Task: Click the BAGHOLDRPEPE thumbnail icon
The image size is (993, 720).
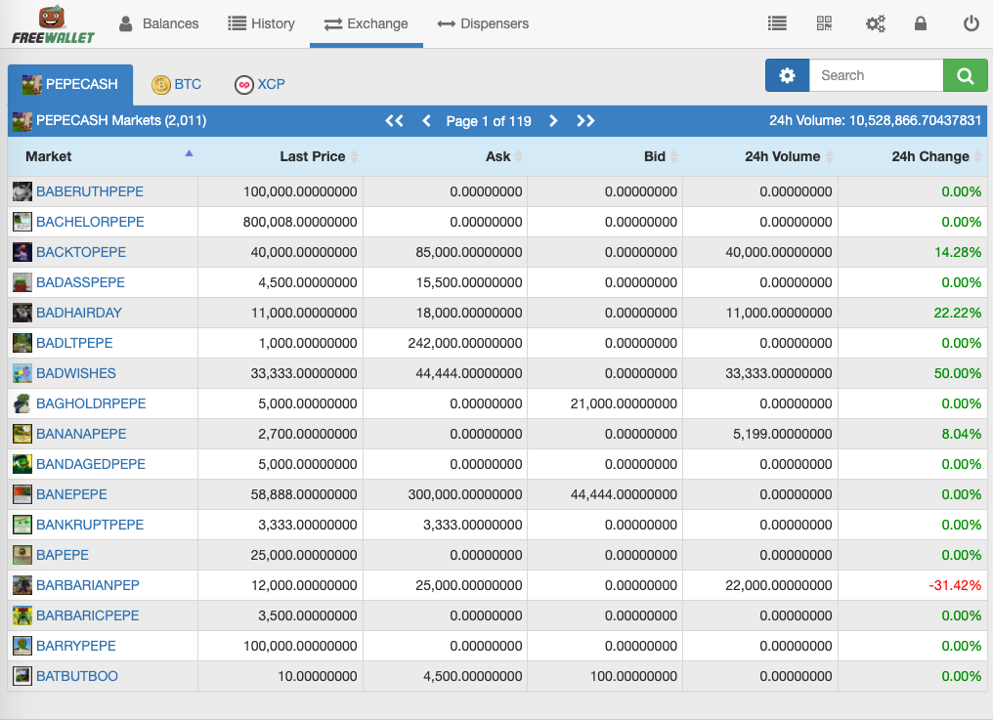Action: [x=22, y=403]
